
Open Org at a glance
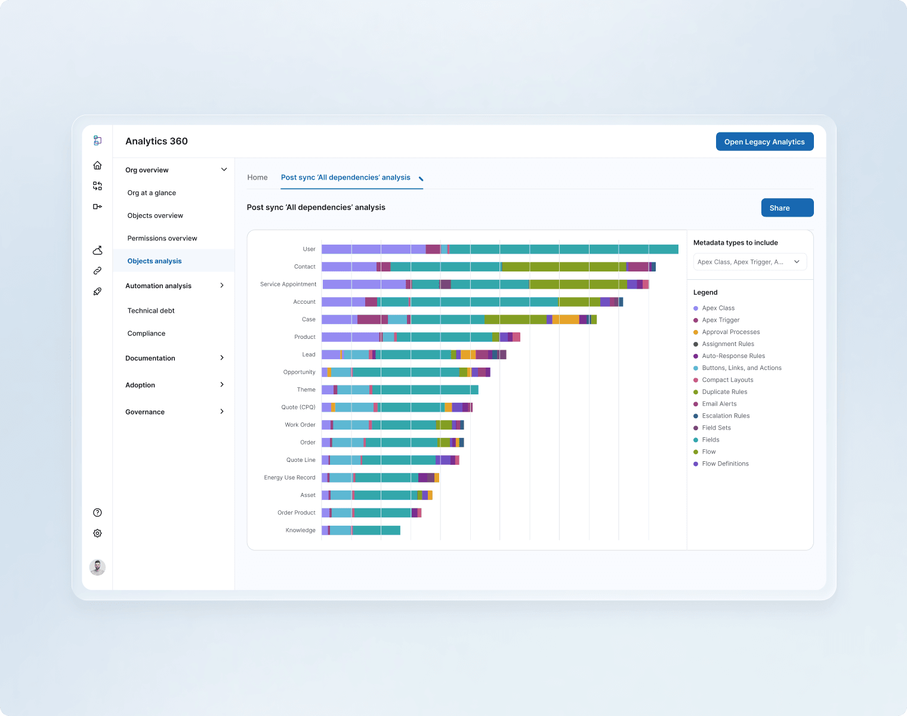152,193
